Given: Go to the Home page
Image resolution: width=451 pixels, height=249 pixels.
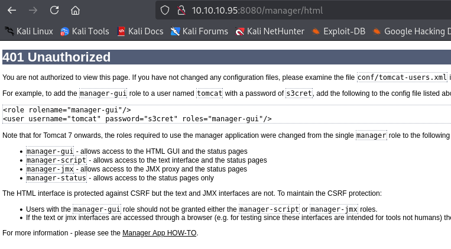Looking at the screenshot, I should [75, 10].
